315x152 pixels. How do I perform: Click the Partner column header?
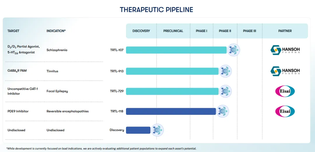point(285,31)
